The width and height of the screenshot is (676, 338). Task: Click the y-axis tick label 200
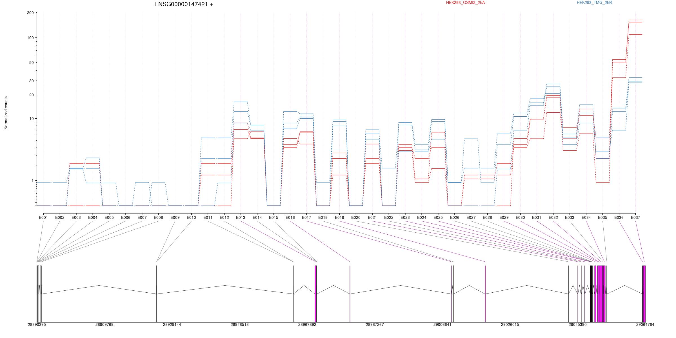click(30, 13)
